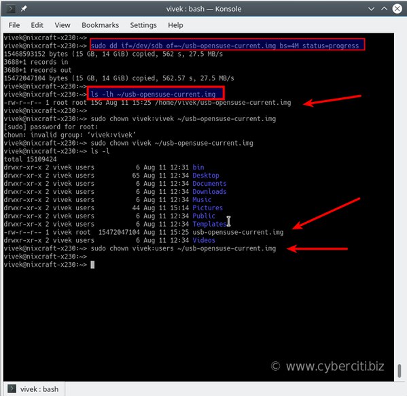Click the '3688+1 records out' line

(37, 70)
